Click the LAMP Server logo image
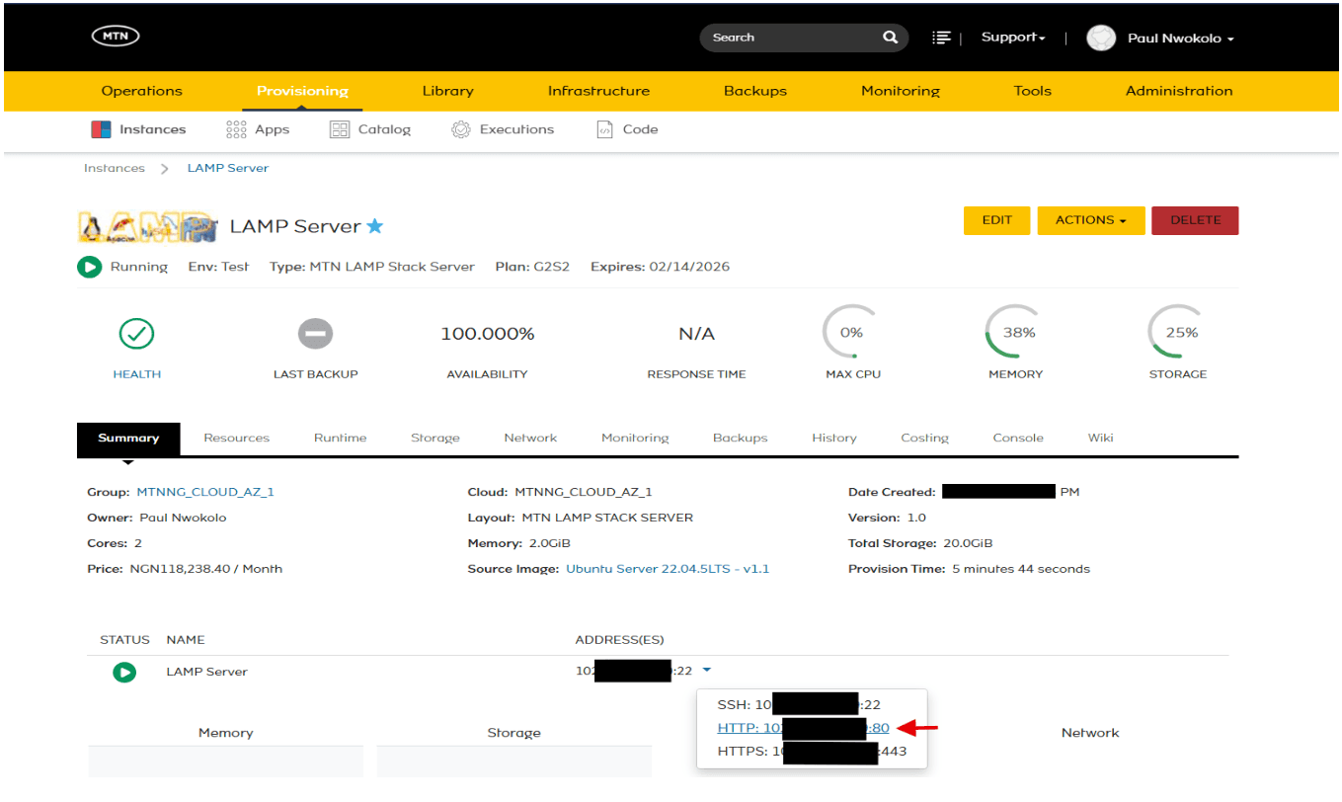 point(147,227)
